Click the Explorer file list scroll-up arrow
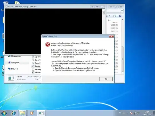This screenshot has height=116, width=155. (x=123, y=20)
